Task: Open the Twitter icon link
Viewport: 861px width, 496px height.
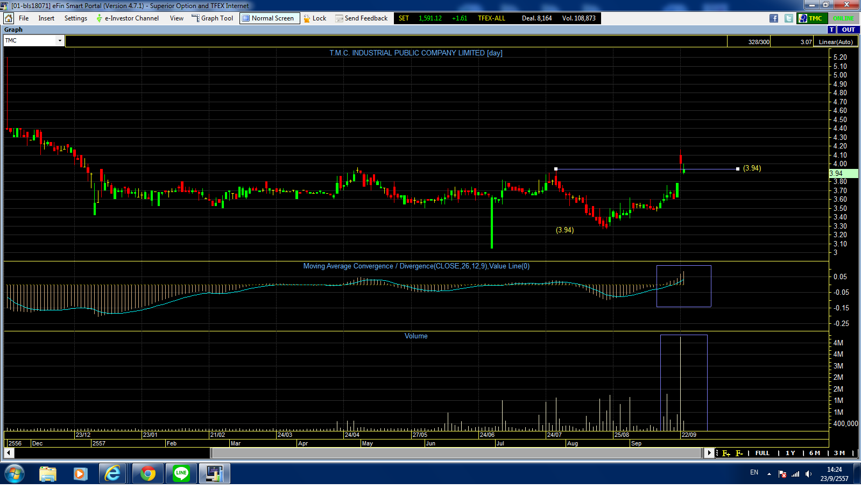Action: coord(788,18)
